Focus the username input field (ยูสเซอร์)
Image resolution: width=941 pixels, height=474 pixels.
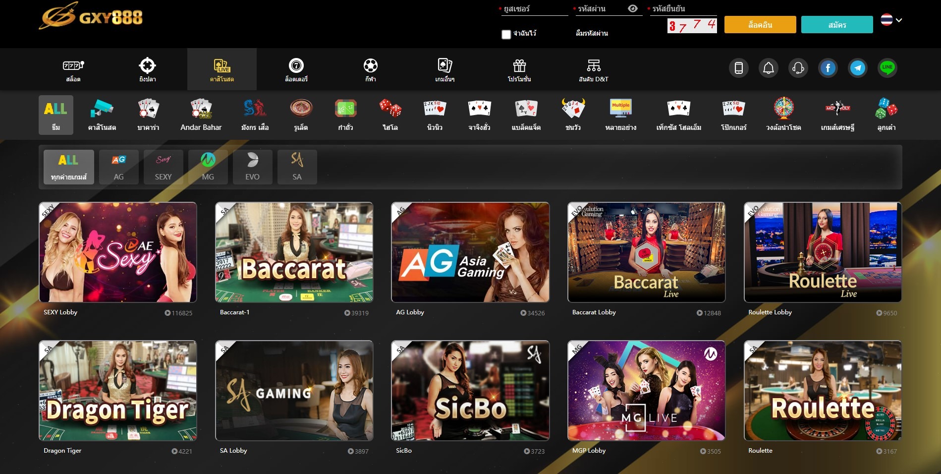pos(535,9)
